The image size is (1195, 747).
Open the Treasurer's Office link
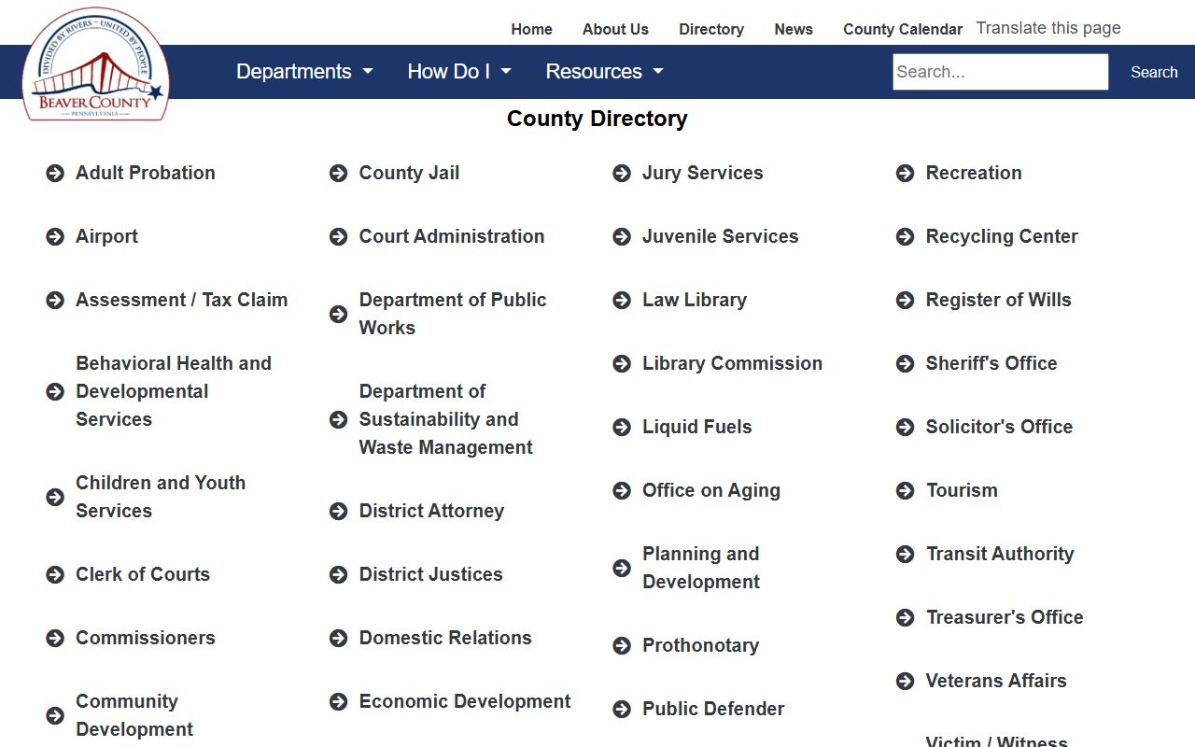[1005, 617]
